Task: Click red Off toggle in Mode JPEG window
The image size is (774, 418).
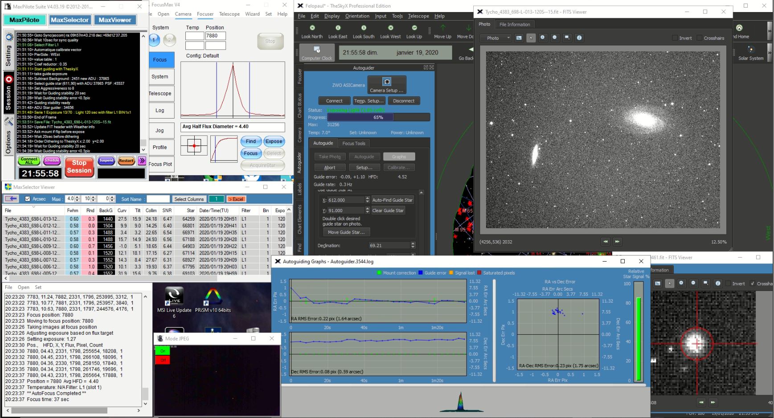Action: (162, 360)
